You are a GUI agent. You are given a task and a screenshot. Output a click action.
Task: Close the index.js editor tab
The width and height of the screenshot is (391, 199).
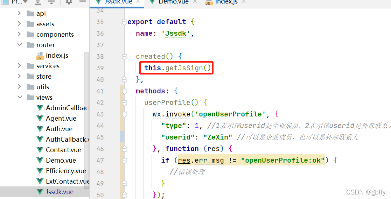click(244, 2)
